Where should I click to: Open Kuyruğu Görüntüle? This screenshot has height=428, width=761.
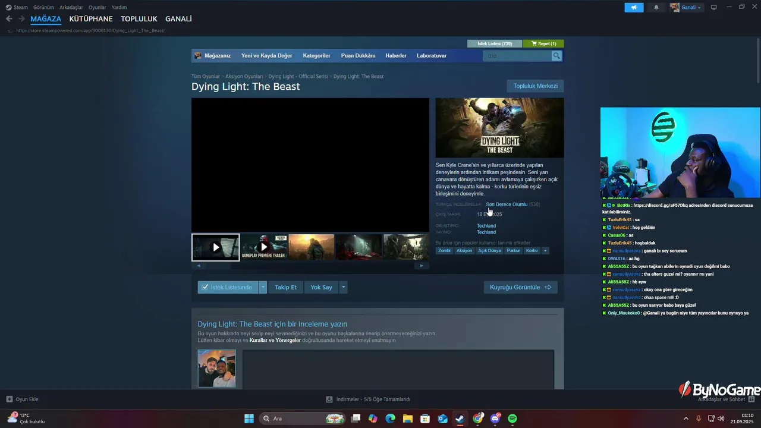tap(521, 287)
